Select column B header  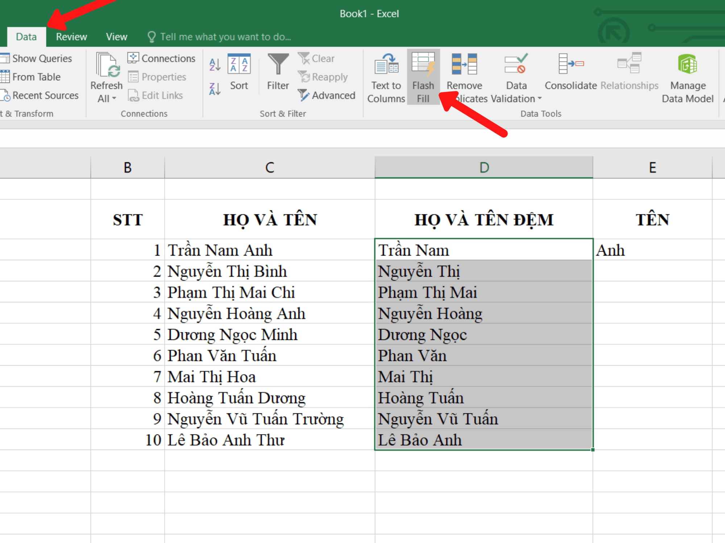coord(128,167)
